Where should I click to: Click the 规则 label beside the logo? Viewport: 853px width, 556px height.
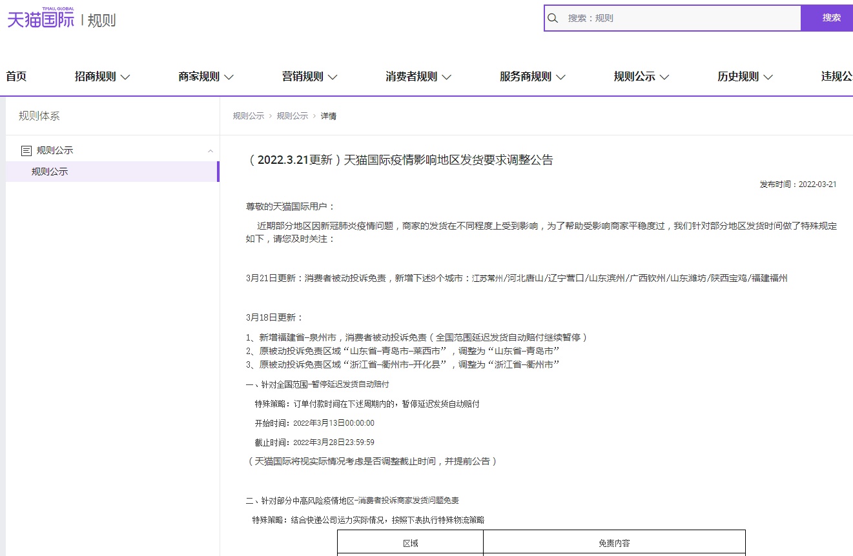pos(101,20)
